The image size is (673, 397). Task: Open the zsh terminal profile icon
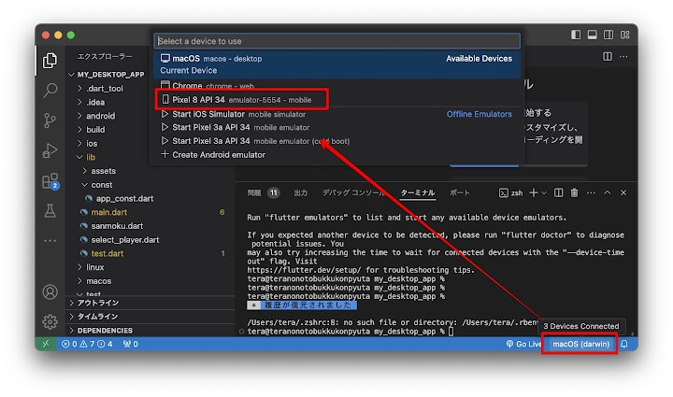(x=510, y=193)
